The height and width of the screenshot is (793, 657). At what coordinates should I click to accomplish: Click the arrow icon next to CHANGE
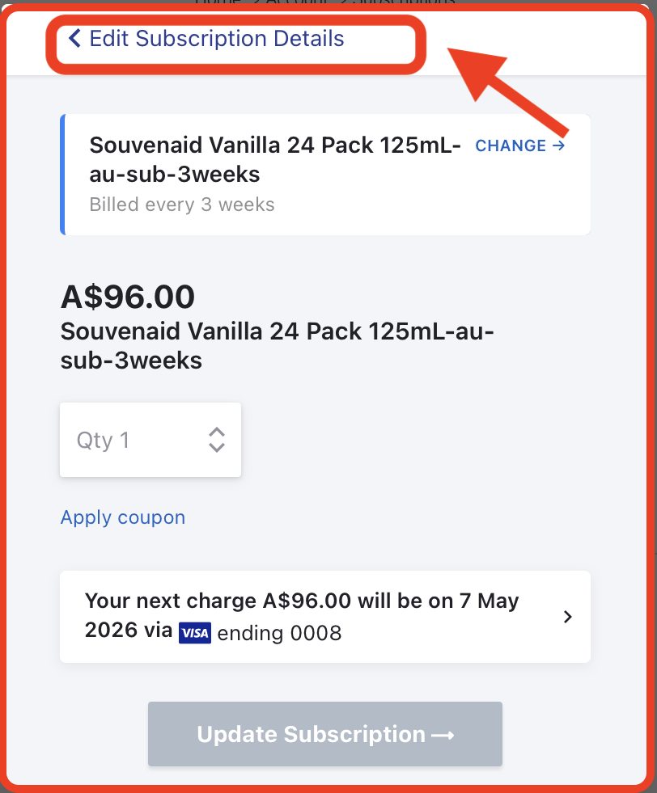(558, 146)
